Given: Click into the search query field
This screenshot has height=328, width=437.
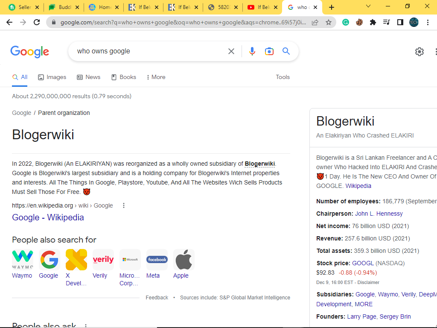Looking at the screenshot, I should 151,51.
